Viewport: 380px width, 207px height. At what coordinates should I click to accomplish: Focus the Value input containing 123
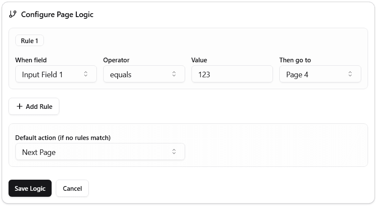pyautogui.click(x=232, y=74)
